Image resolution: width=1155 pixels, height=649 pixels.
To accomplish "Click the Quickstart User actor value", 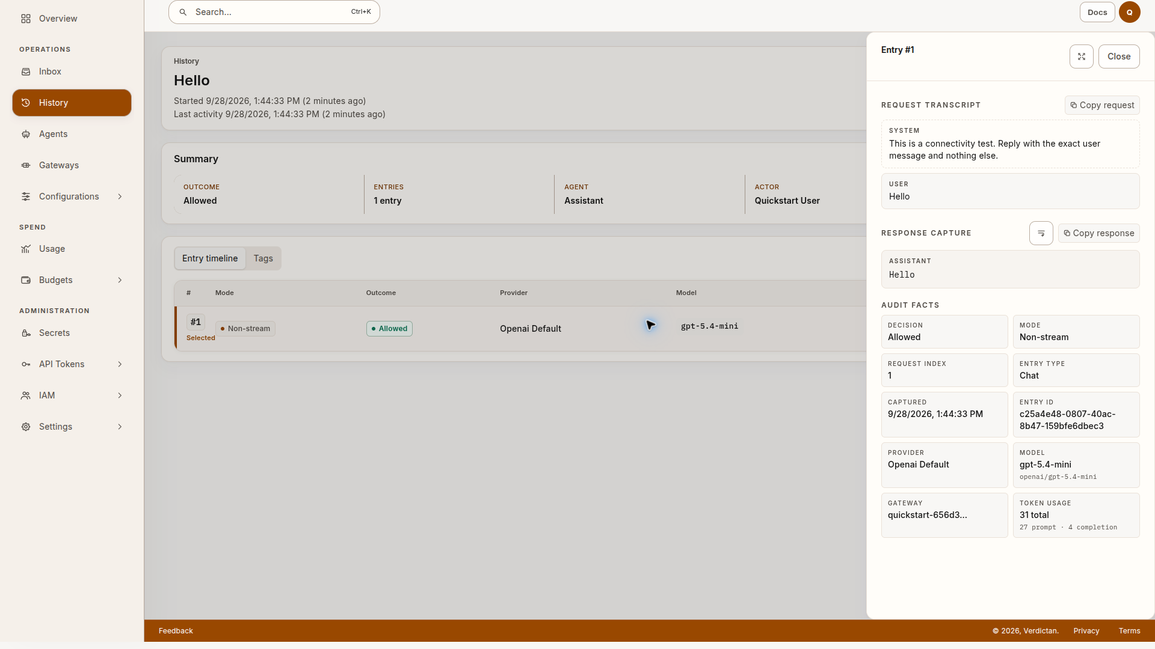I will click(x=787, y=201).
